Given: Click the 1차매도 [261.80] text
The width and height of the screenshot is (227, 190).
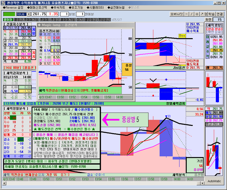Looking at the screenshot, I should point(82,118).
